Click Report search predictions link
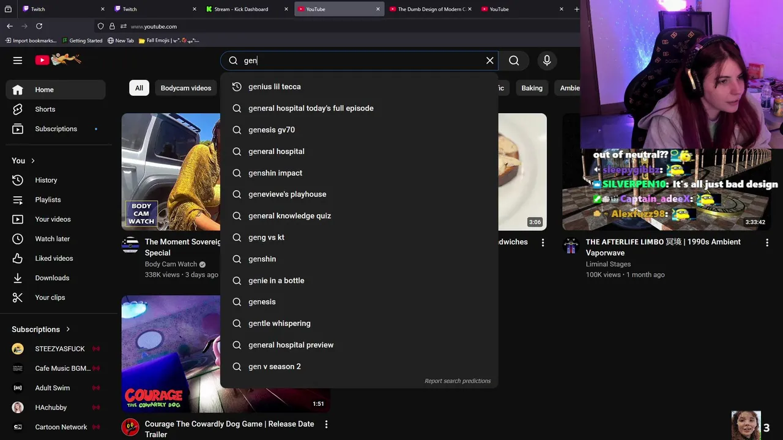The image size is (783, 440). click(458, 381)
